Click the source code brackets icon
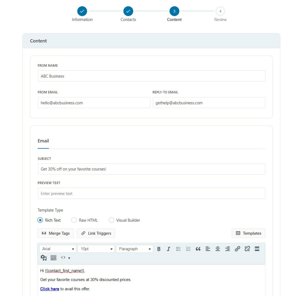Screen dimensions: 303x296 63,257
